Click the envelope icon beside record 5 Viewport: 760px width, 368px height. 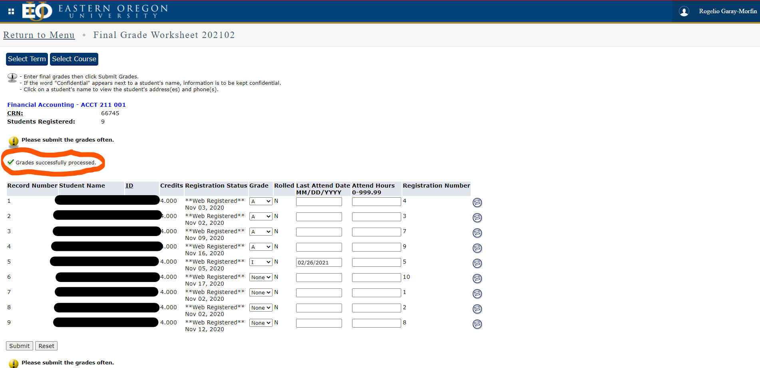[x=477, y=263]
